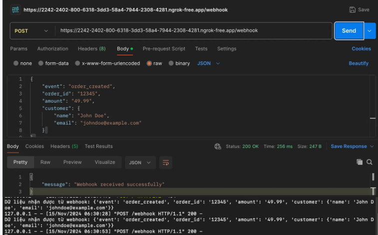The height and width of the screenshot is (235, 378).
Task: Click the terminal log line at 06:30:28
Action: point(104,214)
